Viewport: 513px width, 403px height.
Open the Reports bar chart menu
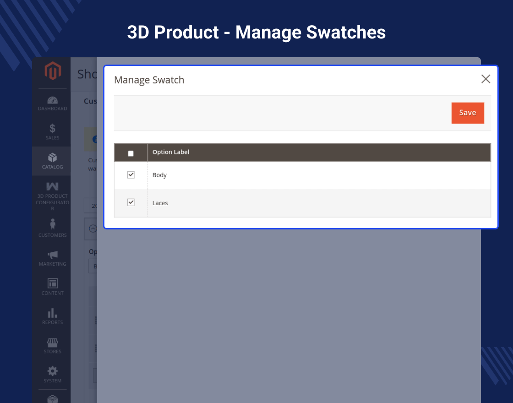pyautogui.click(x=52, y=316)
